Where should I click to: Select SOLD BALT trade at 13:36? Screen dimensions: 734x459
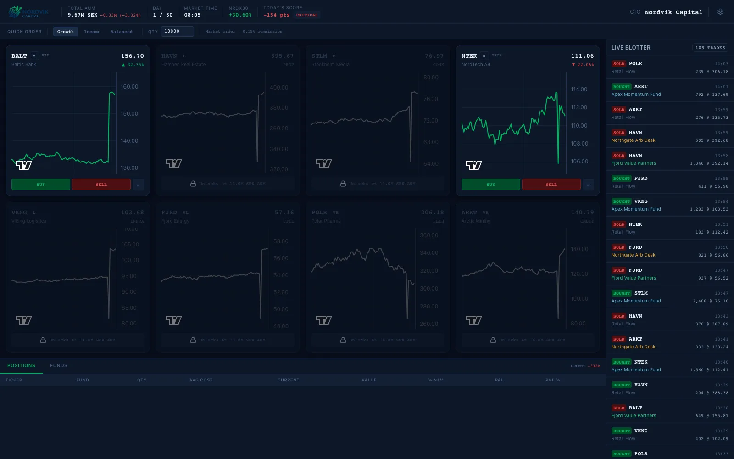(670, 412)
